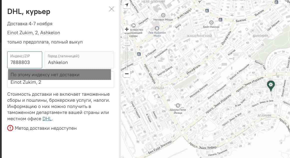
Task: Focus the Город (латиницей) city field
Action: (79, 60)
